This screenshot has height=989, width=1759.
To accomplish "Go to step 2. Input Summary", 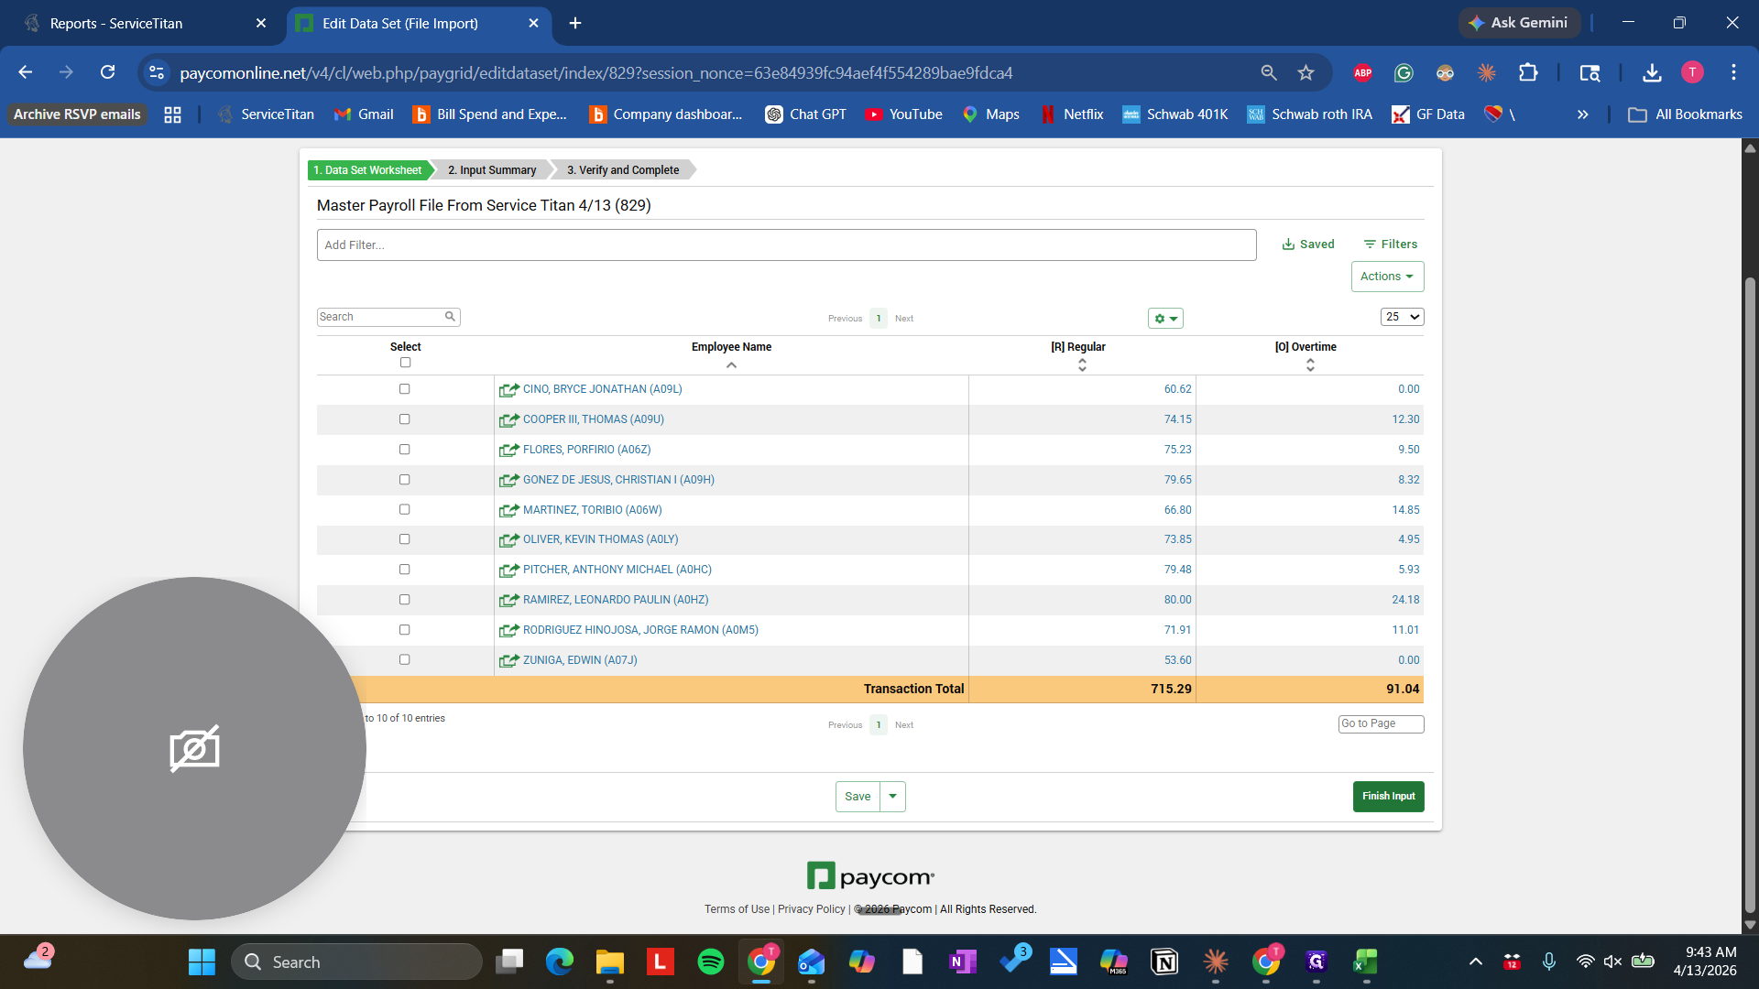I will coord(492,170).
